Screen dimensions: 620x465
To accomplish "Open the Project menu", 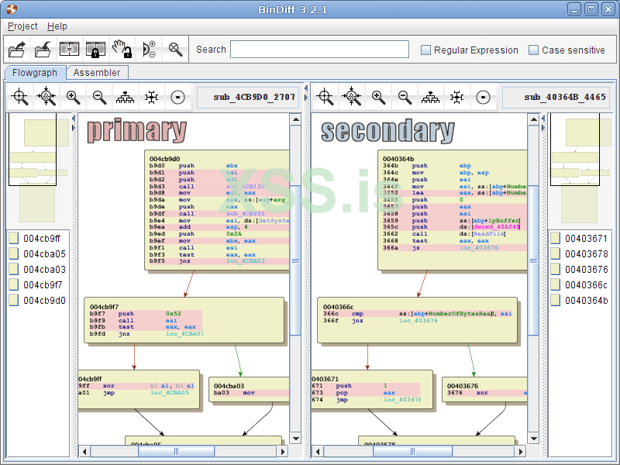I will pos(22,26).
